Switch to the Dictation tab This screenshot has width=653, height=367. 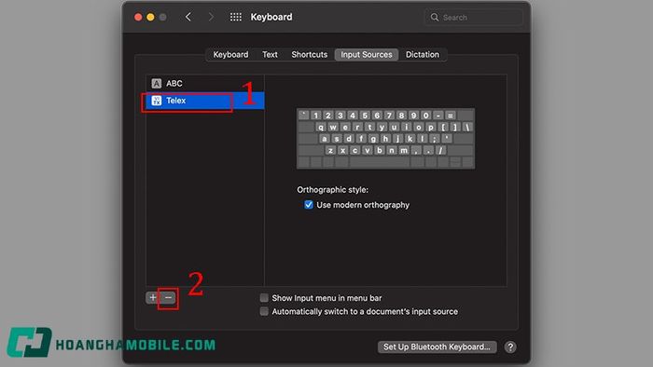click(x=423, y=55)
